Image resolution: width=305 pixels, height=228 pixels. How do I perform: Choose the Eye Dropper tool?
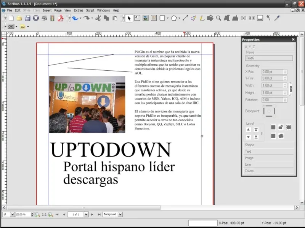[277, 18]
